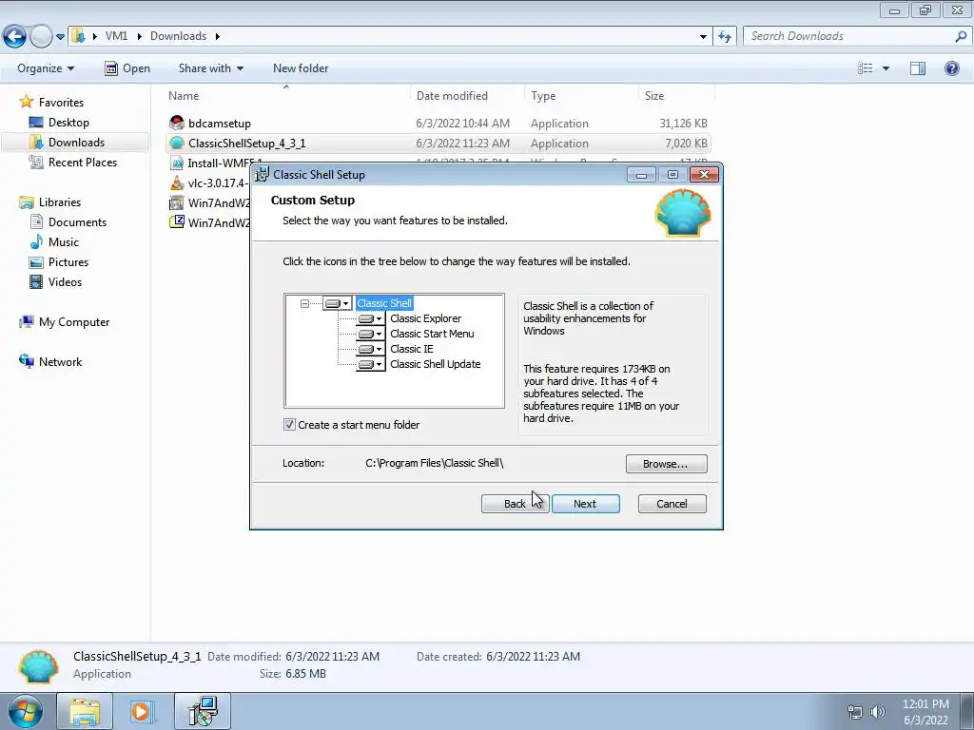Image resolution: width=974 pixels, height=730 pixels.
Task: Cancel the Classic Shell Setup
Action: click(x=672, y=504)
